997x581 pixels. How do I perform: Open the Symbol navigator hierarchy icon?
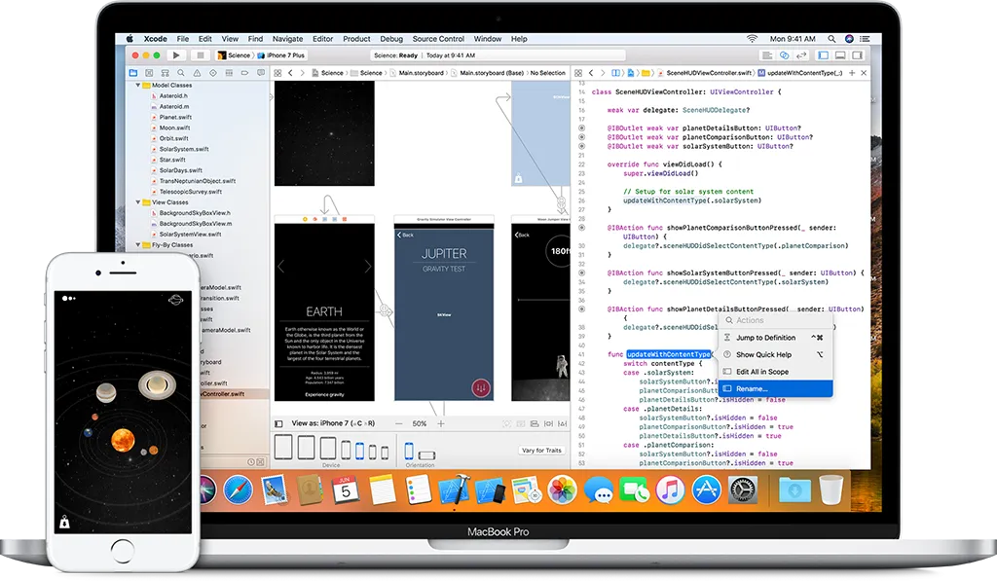(x=166, y=73)
